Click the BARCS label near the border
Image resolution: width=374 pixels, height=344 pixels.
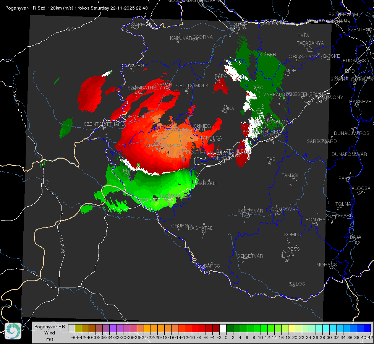point(212,266)
